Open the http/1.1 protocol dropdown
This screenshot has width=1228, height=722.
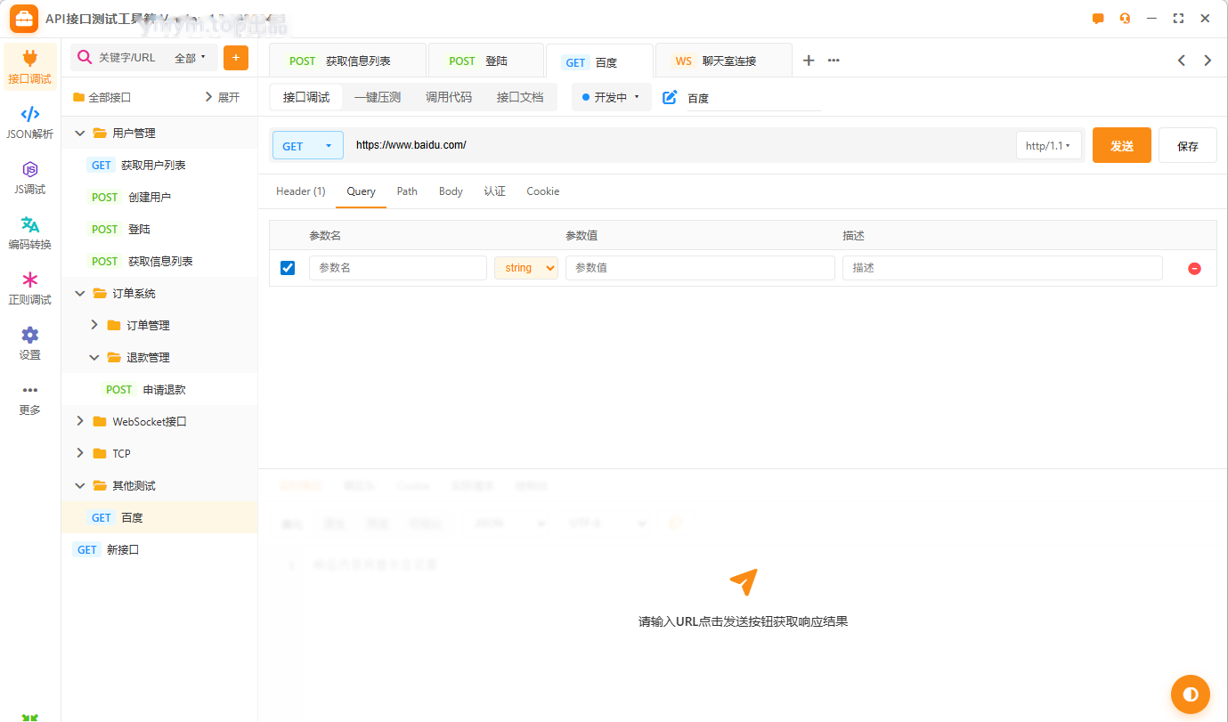(1048, 146)
